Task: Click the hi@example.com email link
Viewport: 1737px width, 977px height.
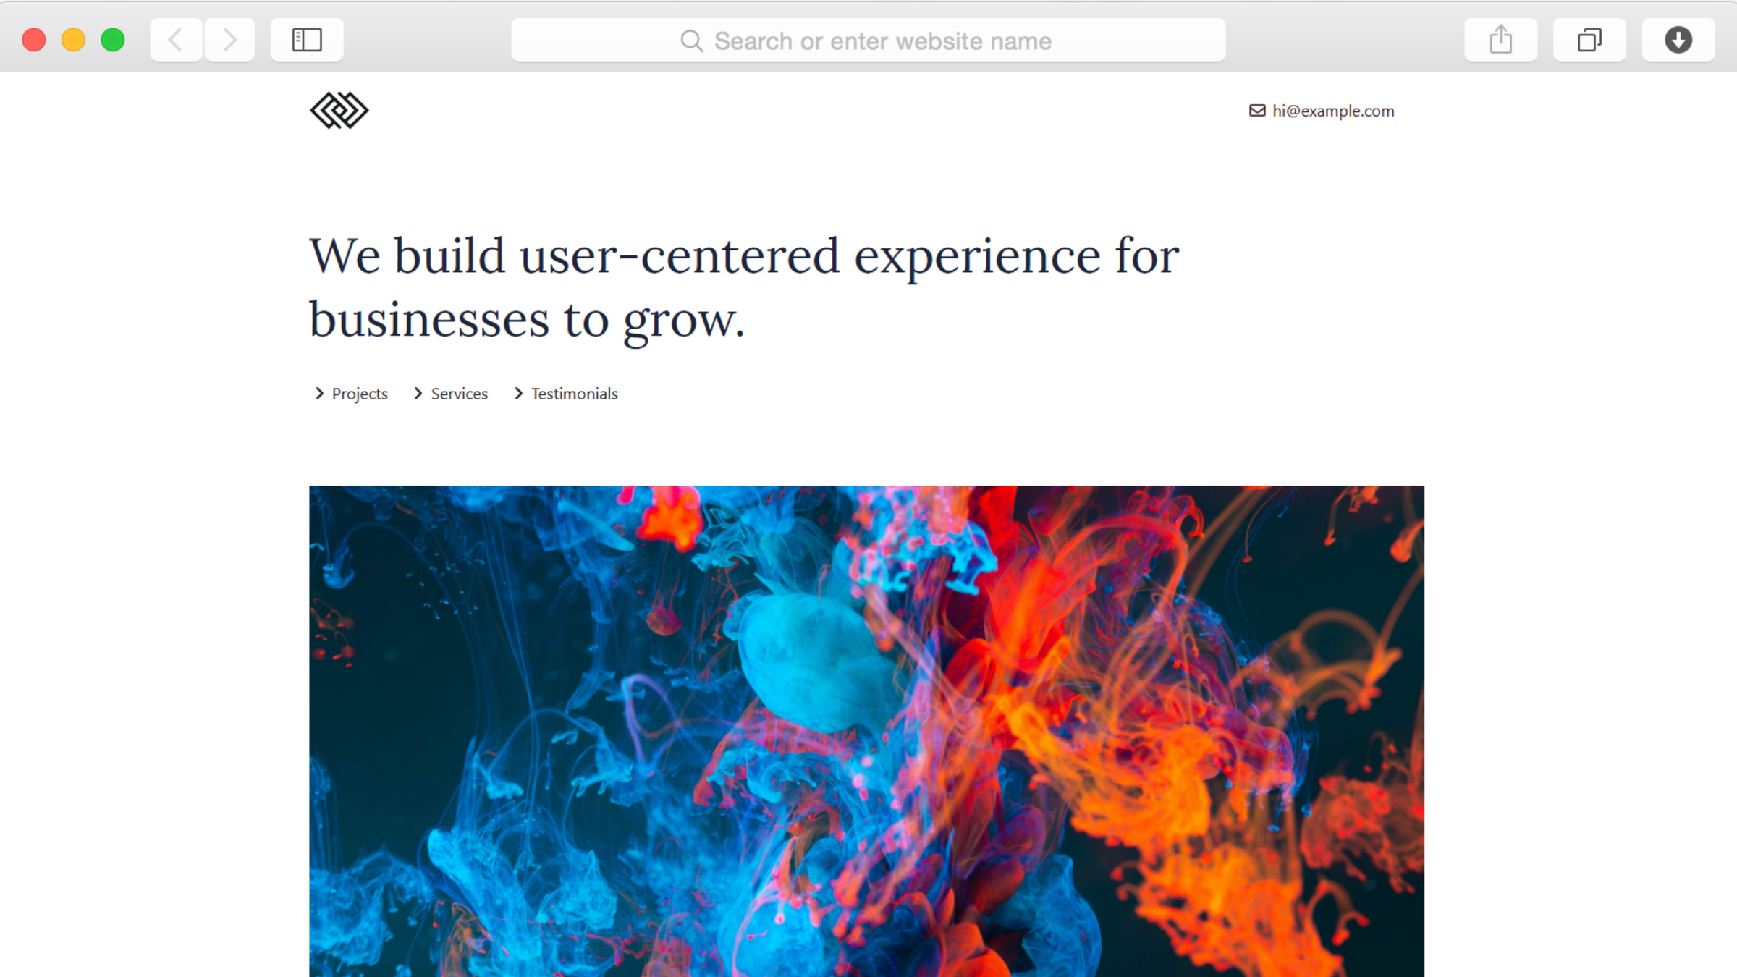Action: [1333, 111]
